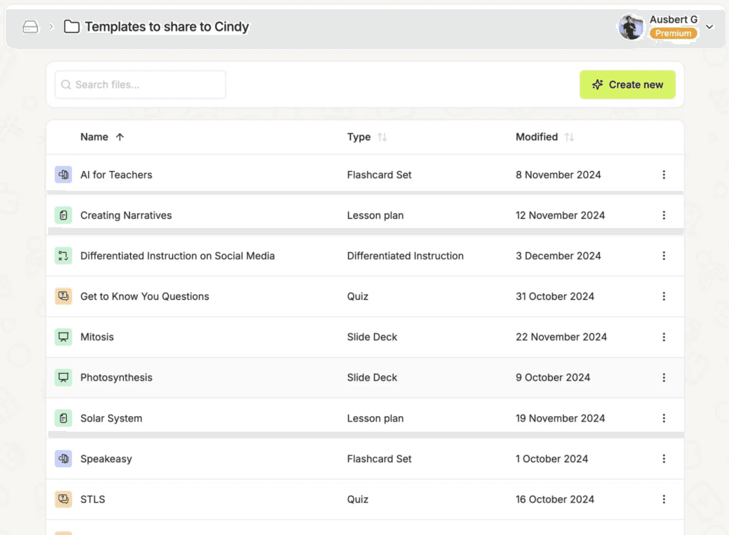Open the Mitosis file
This screenshot has width=729, height=535.
point(97,337)
